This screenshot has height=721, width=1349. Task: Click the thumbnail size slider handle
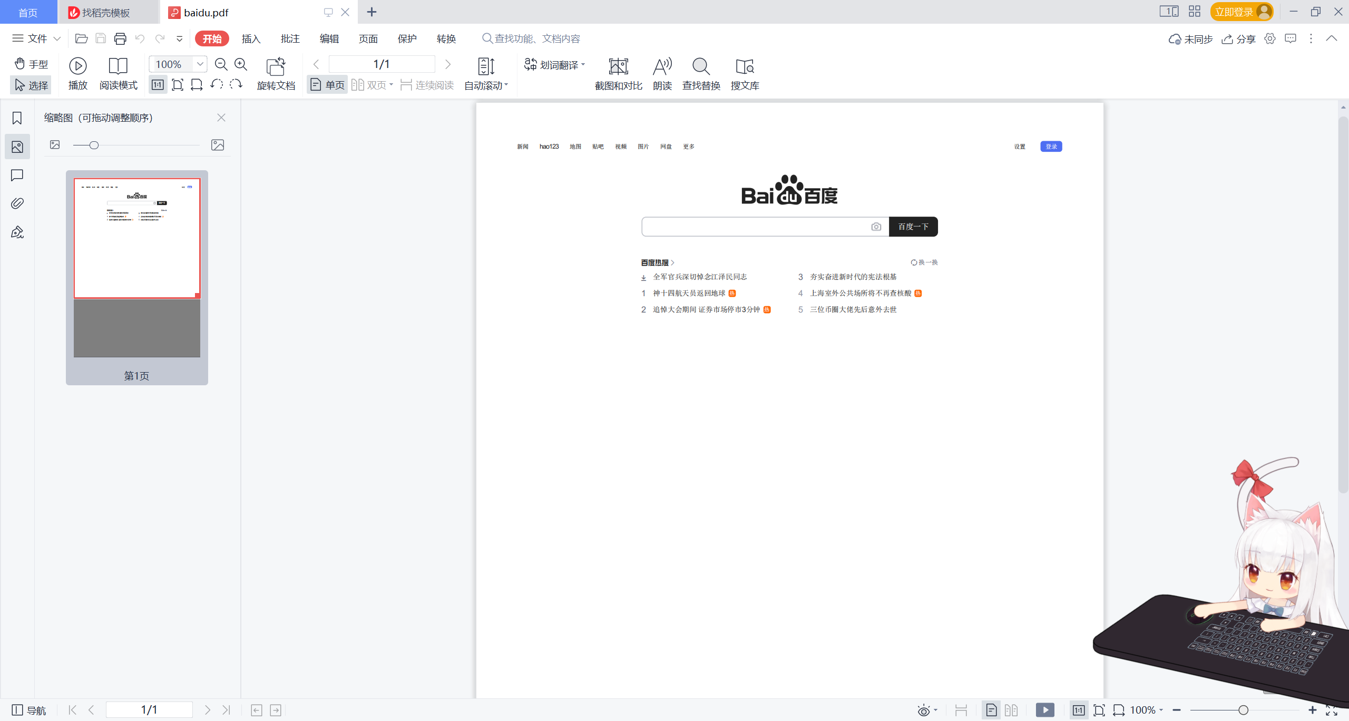(94, 145)
